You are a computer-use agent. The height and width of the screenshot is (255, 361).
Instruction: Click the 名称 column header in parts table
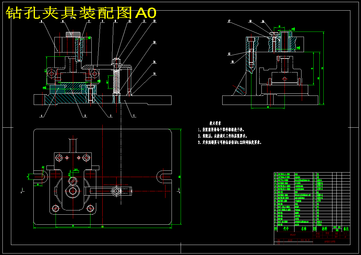coord(304,229)
